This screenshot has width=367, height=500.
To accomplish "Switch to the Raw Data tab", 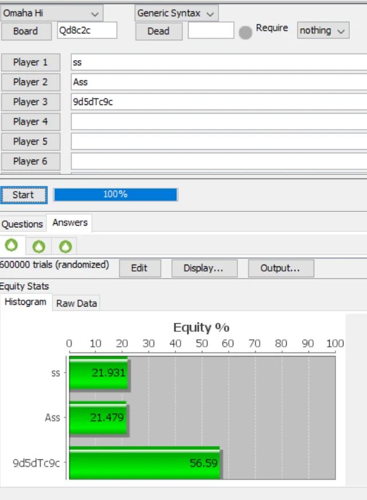I will point(76,303).
